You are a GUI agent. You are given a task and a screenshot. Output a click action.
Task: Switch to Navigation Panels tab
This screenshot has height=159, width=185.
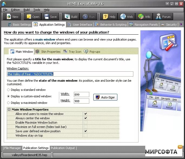tap(143, 25)
